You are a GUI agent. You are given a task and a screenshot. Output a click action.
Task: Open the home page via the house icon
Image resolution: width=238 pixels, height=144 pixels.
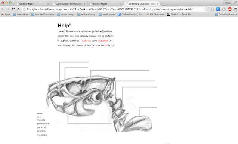(18, 9)
